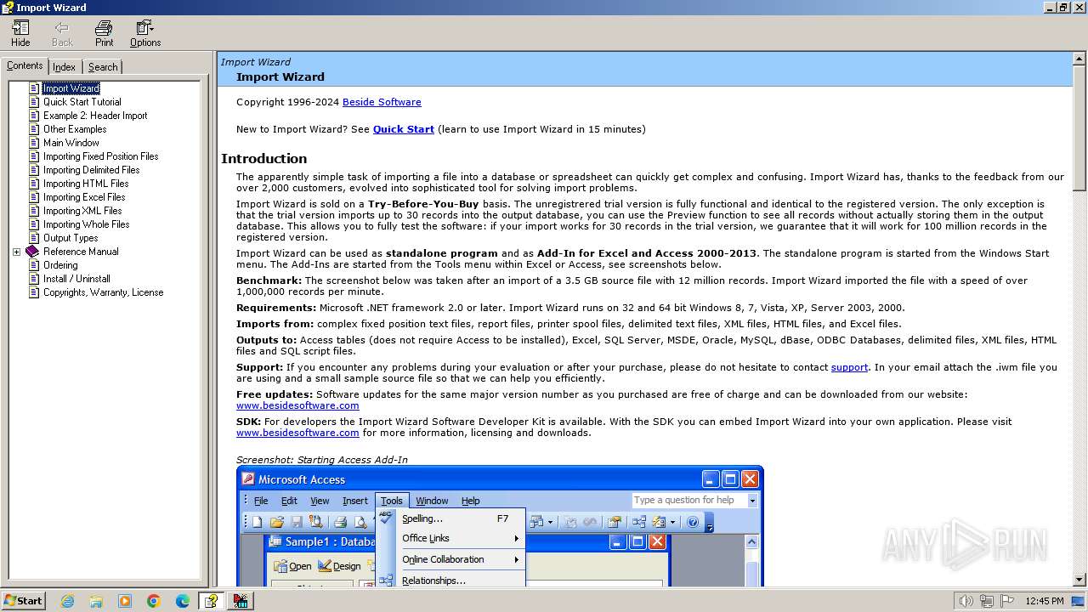The image size is (1088, 612).
Task: Click caption 'Screenshot: Starting Access Add-In'
Action: 322,460
